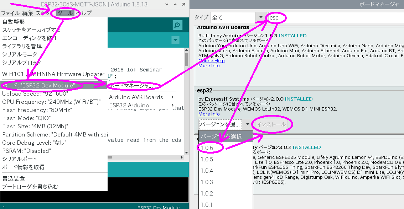The image size is (404, 209).
Task: Focus the board search field containing esp
Action: pos(336,17)
